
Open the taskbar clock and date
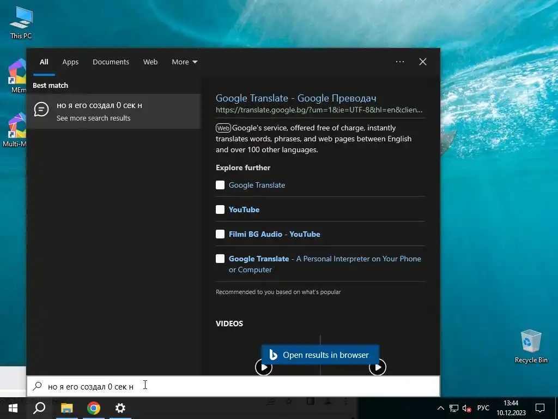(511, 408)
